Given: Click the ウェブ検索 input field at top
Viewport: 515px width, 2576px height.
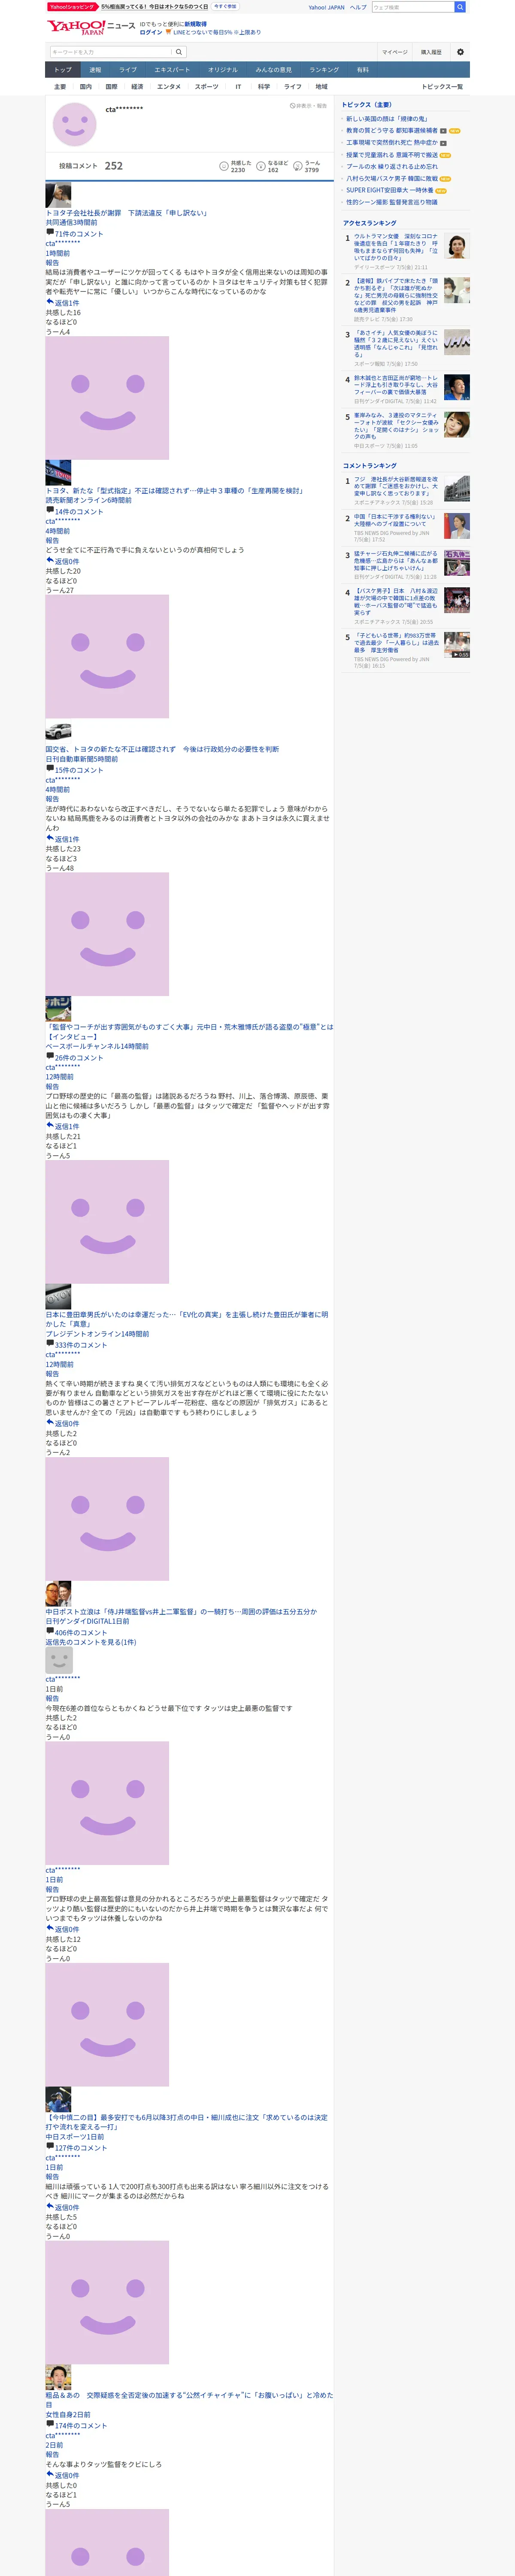Looking at the screenshot, I should 412,7.
